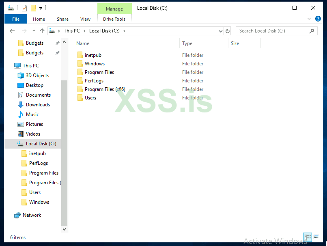Image resolution: width=327 pixels, height=246 pixels.
Task: Open Pictures in navigation pane
Action: (x=34, y=124)
